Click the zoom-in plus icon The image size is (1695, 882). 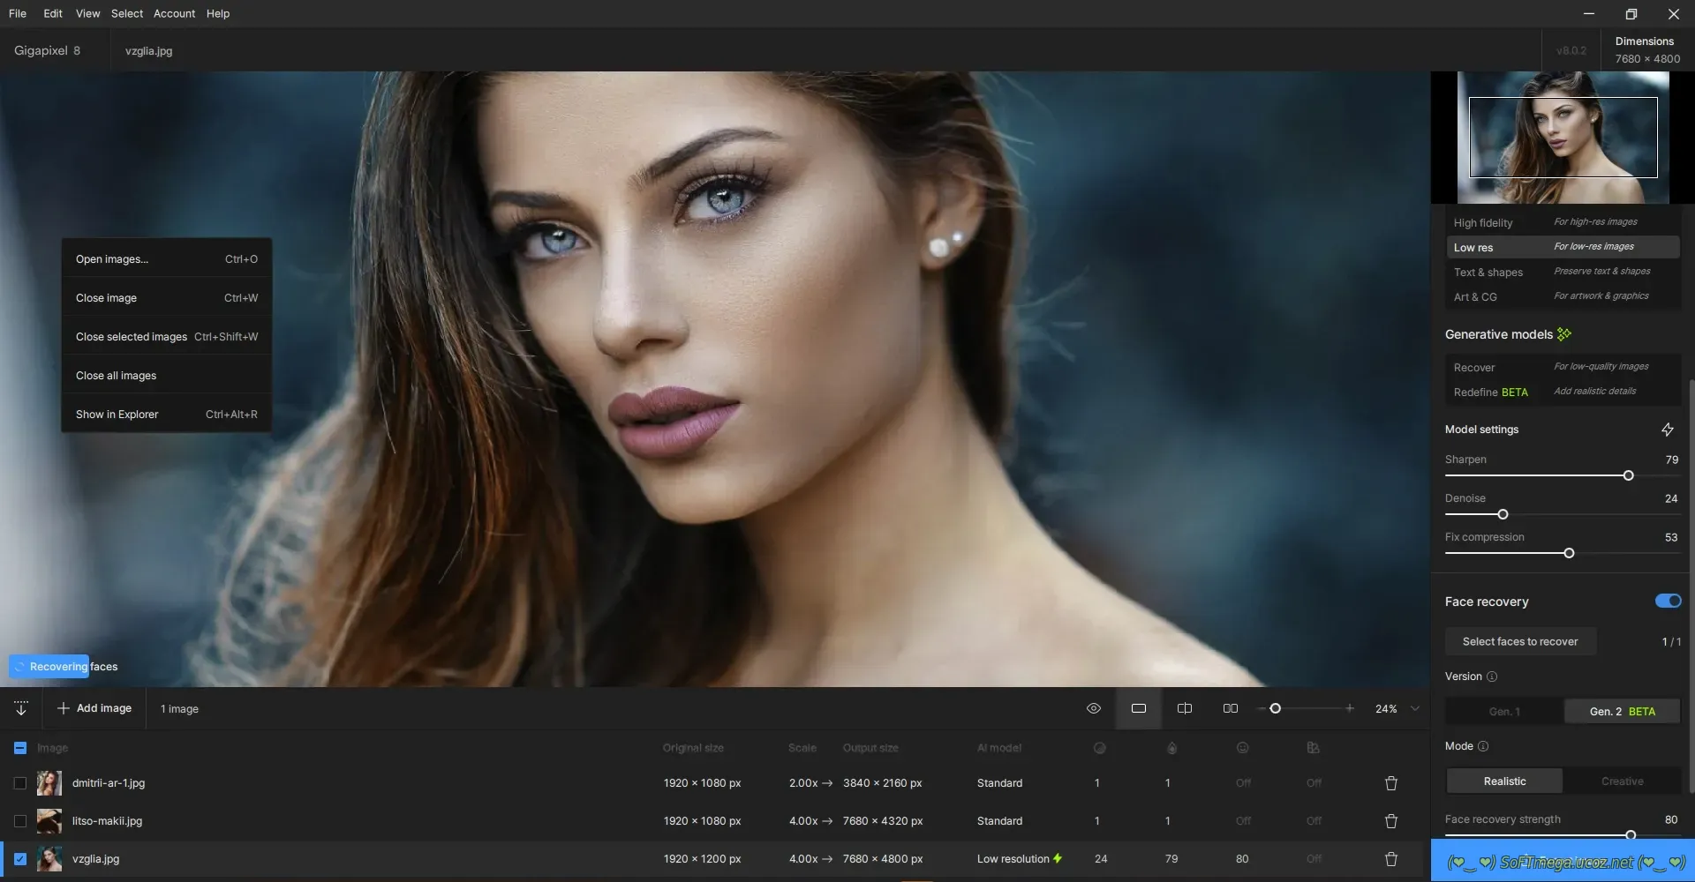[1349, 709]
